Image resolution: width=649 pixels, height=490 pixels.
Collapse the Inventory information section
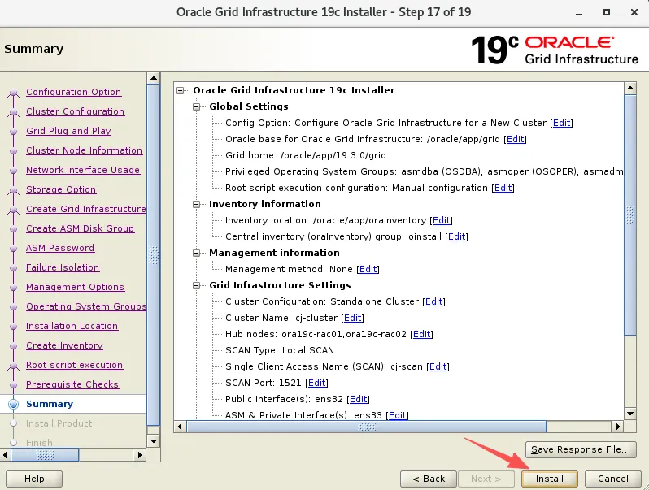pos(196,204)
